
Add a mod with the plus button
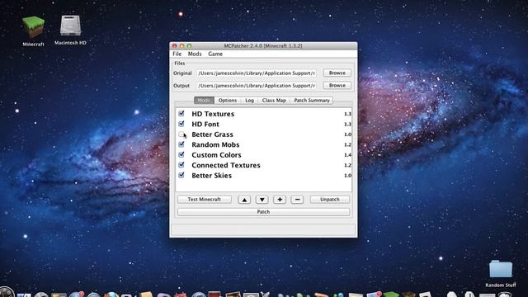280,200
